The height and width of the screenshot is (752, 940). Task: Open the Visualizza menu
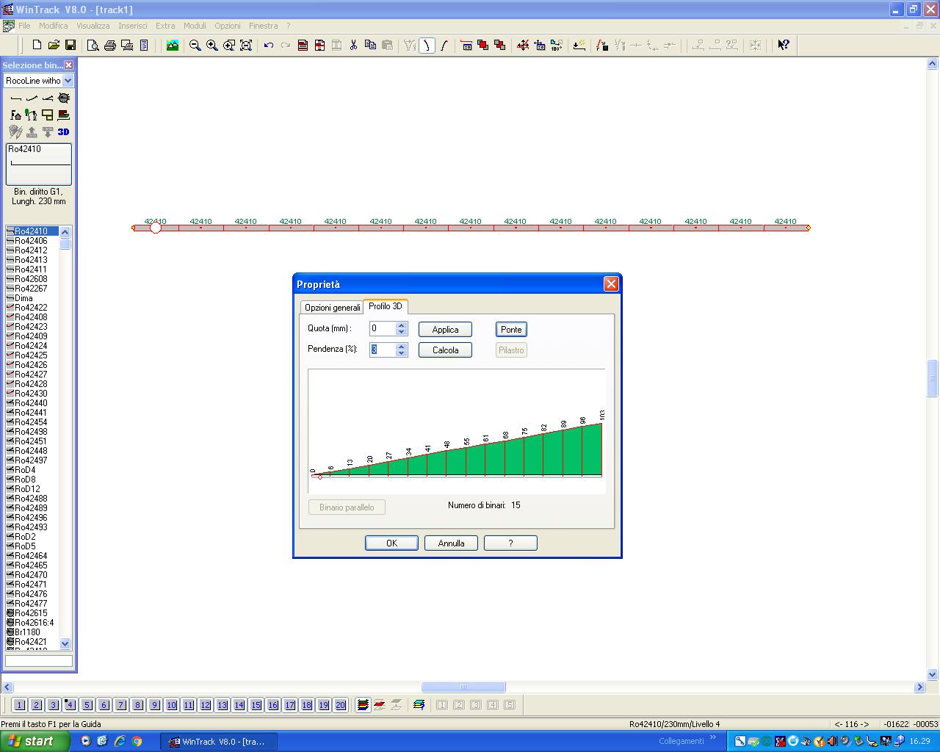(93, 26)
